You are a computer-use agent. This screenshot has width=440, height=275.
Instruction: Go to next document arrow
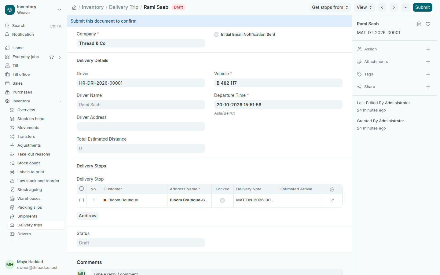(394, 7)
